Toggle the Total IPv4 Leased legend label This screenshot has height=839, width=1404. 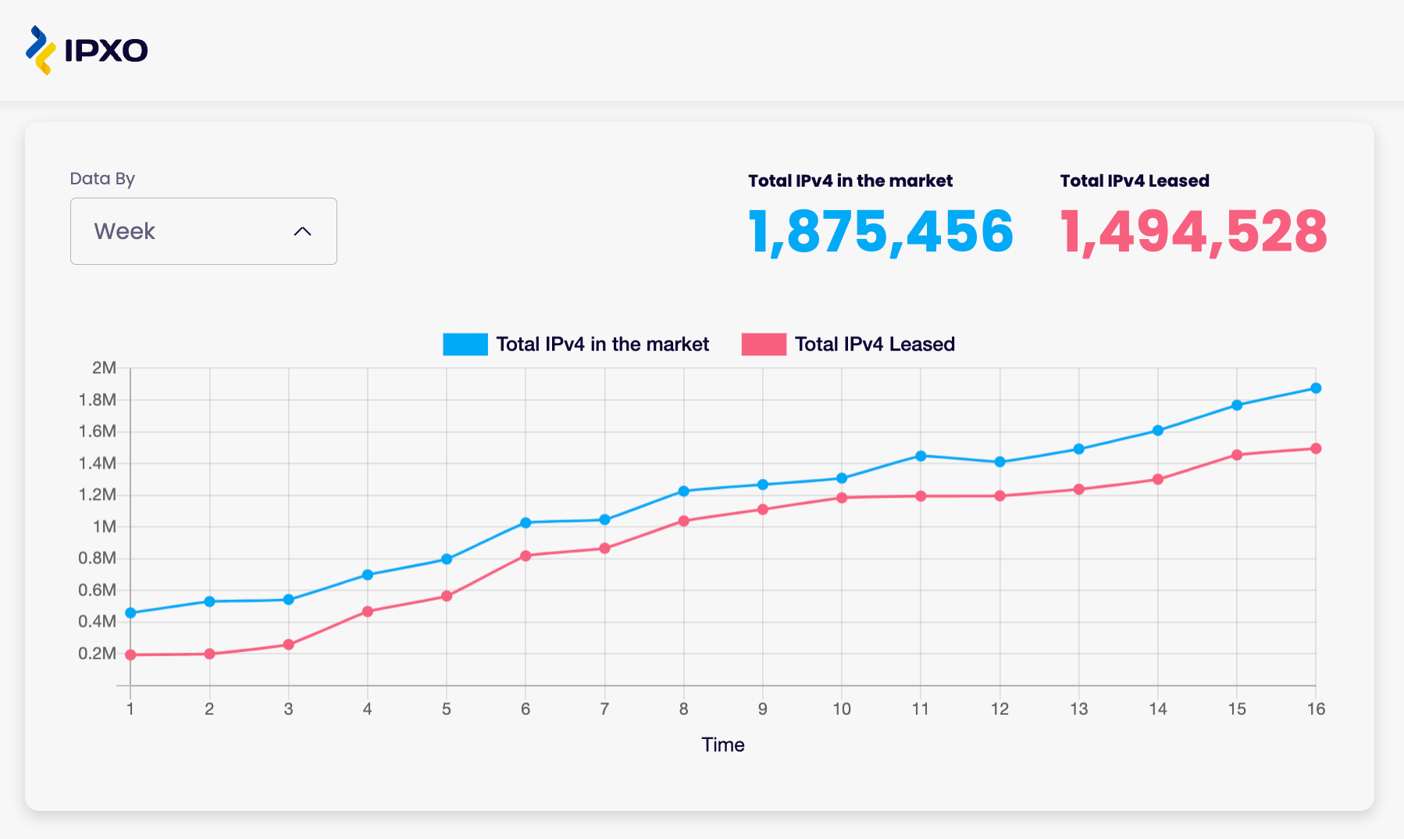pyautogui.click(x=875, y=345)
